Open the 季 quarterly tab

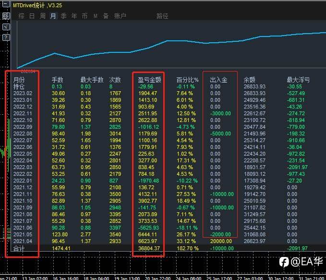point(63,16)
